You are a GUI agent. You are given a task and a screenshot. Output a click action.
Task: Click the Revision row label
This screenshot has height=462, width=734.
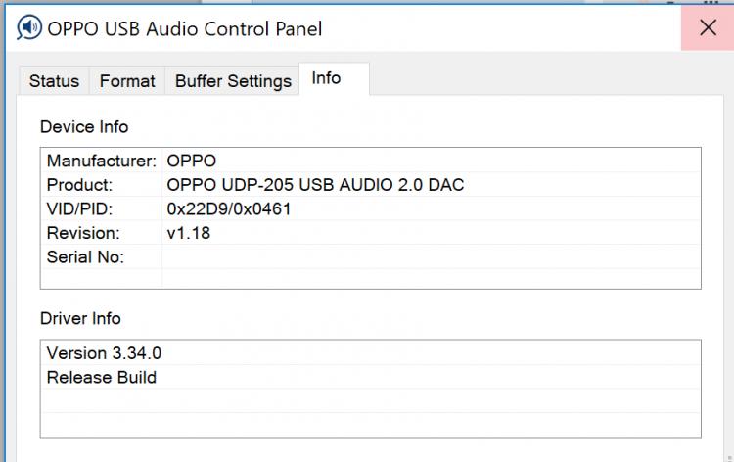[83, 233]
